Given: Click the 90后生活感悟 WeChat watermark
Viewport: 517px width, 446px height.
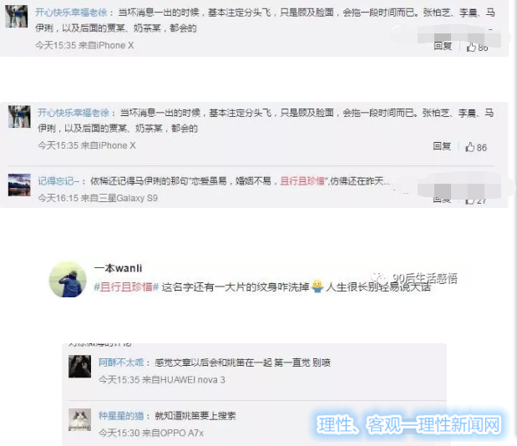Looking at the screenshot, I should tap(413, 278).
